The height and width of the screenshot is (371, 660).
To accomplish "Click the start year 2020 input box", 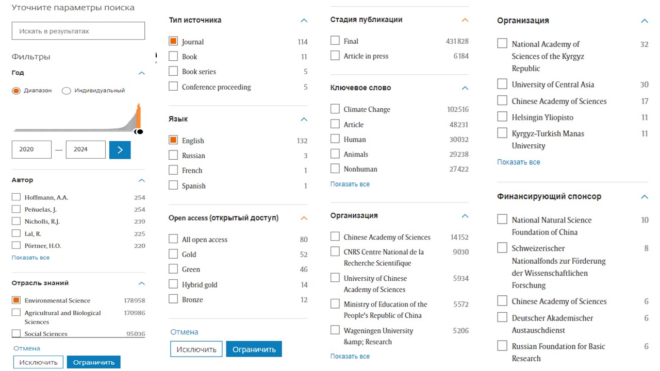I will 31,149.
